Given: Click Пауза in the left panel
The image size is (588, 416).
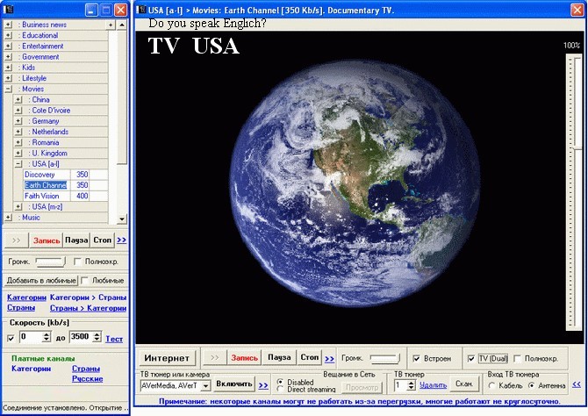Looking at the screenshot, I should tap(76, 240).
